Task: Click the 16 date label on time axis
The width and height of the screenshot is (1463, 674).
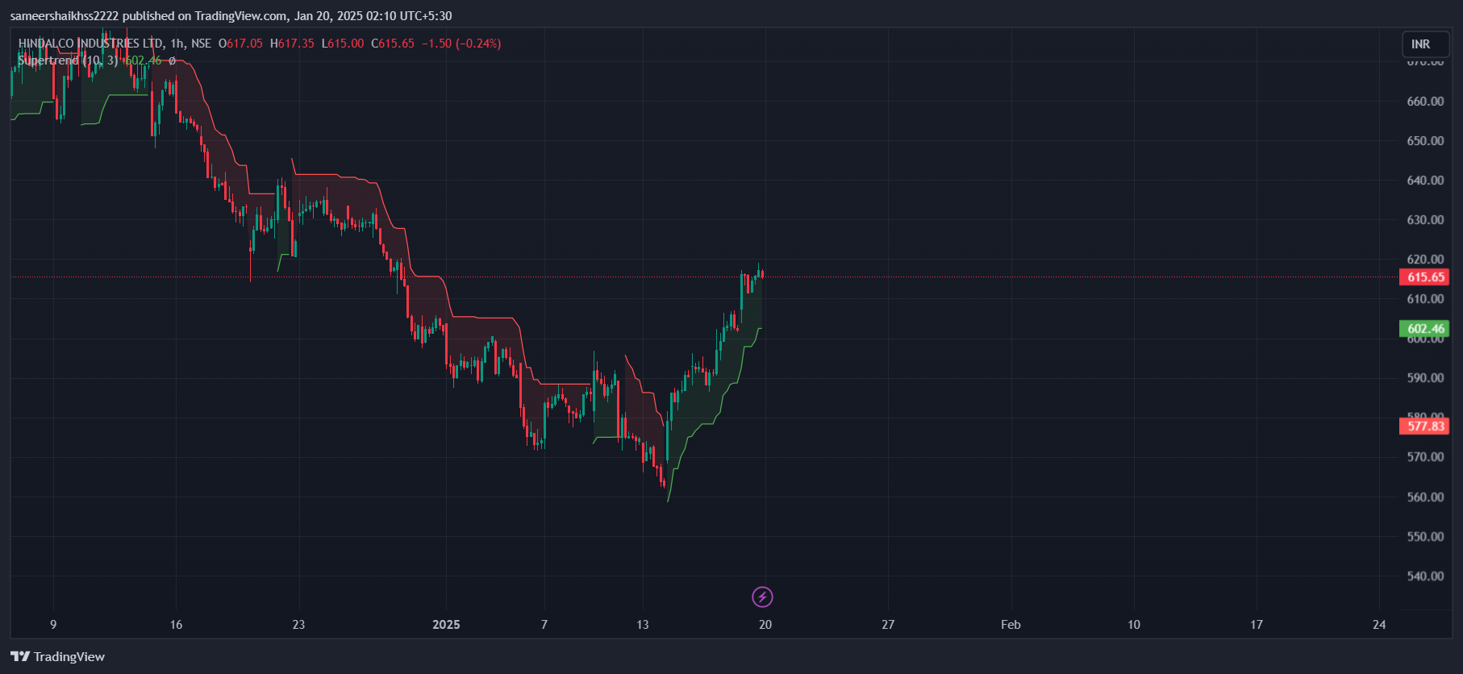Action: tap(176, 624)
